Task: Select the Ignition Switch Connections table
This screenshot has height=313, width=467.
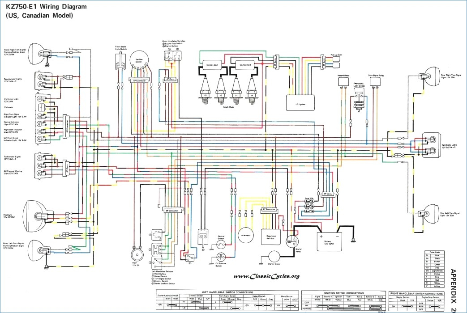Action: tap(343, 300)
